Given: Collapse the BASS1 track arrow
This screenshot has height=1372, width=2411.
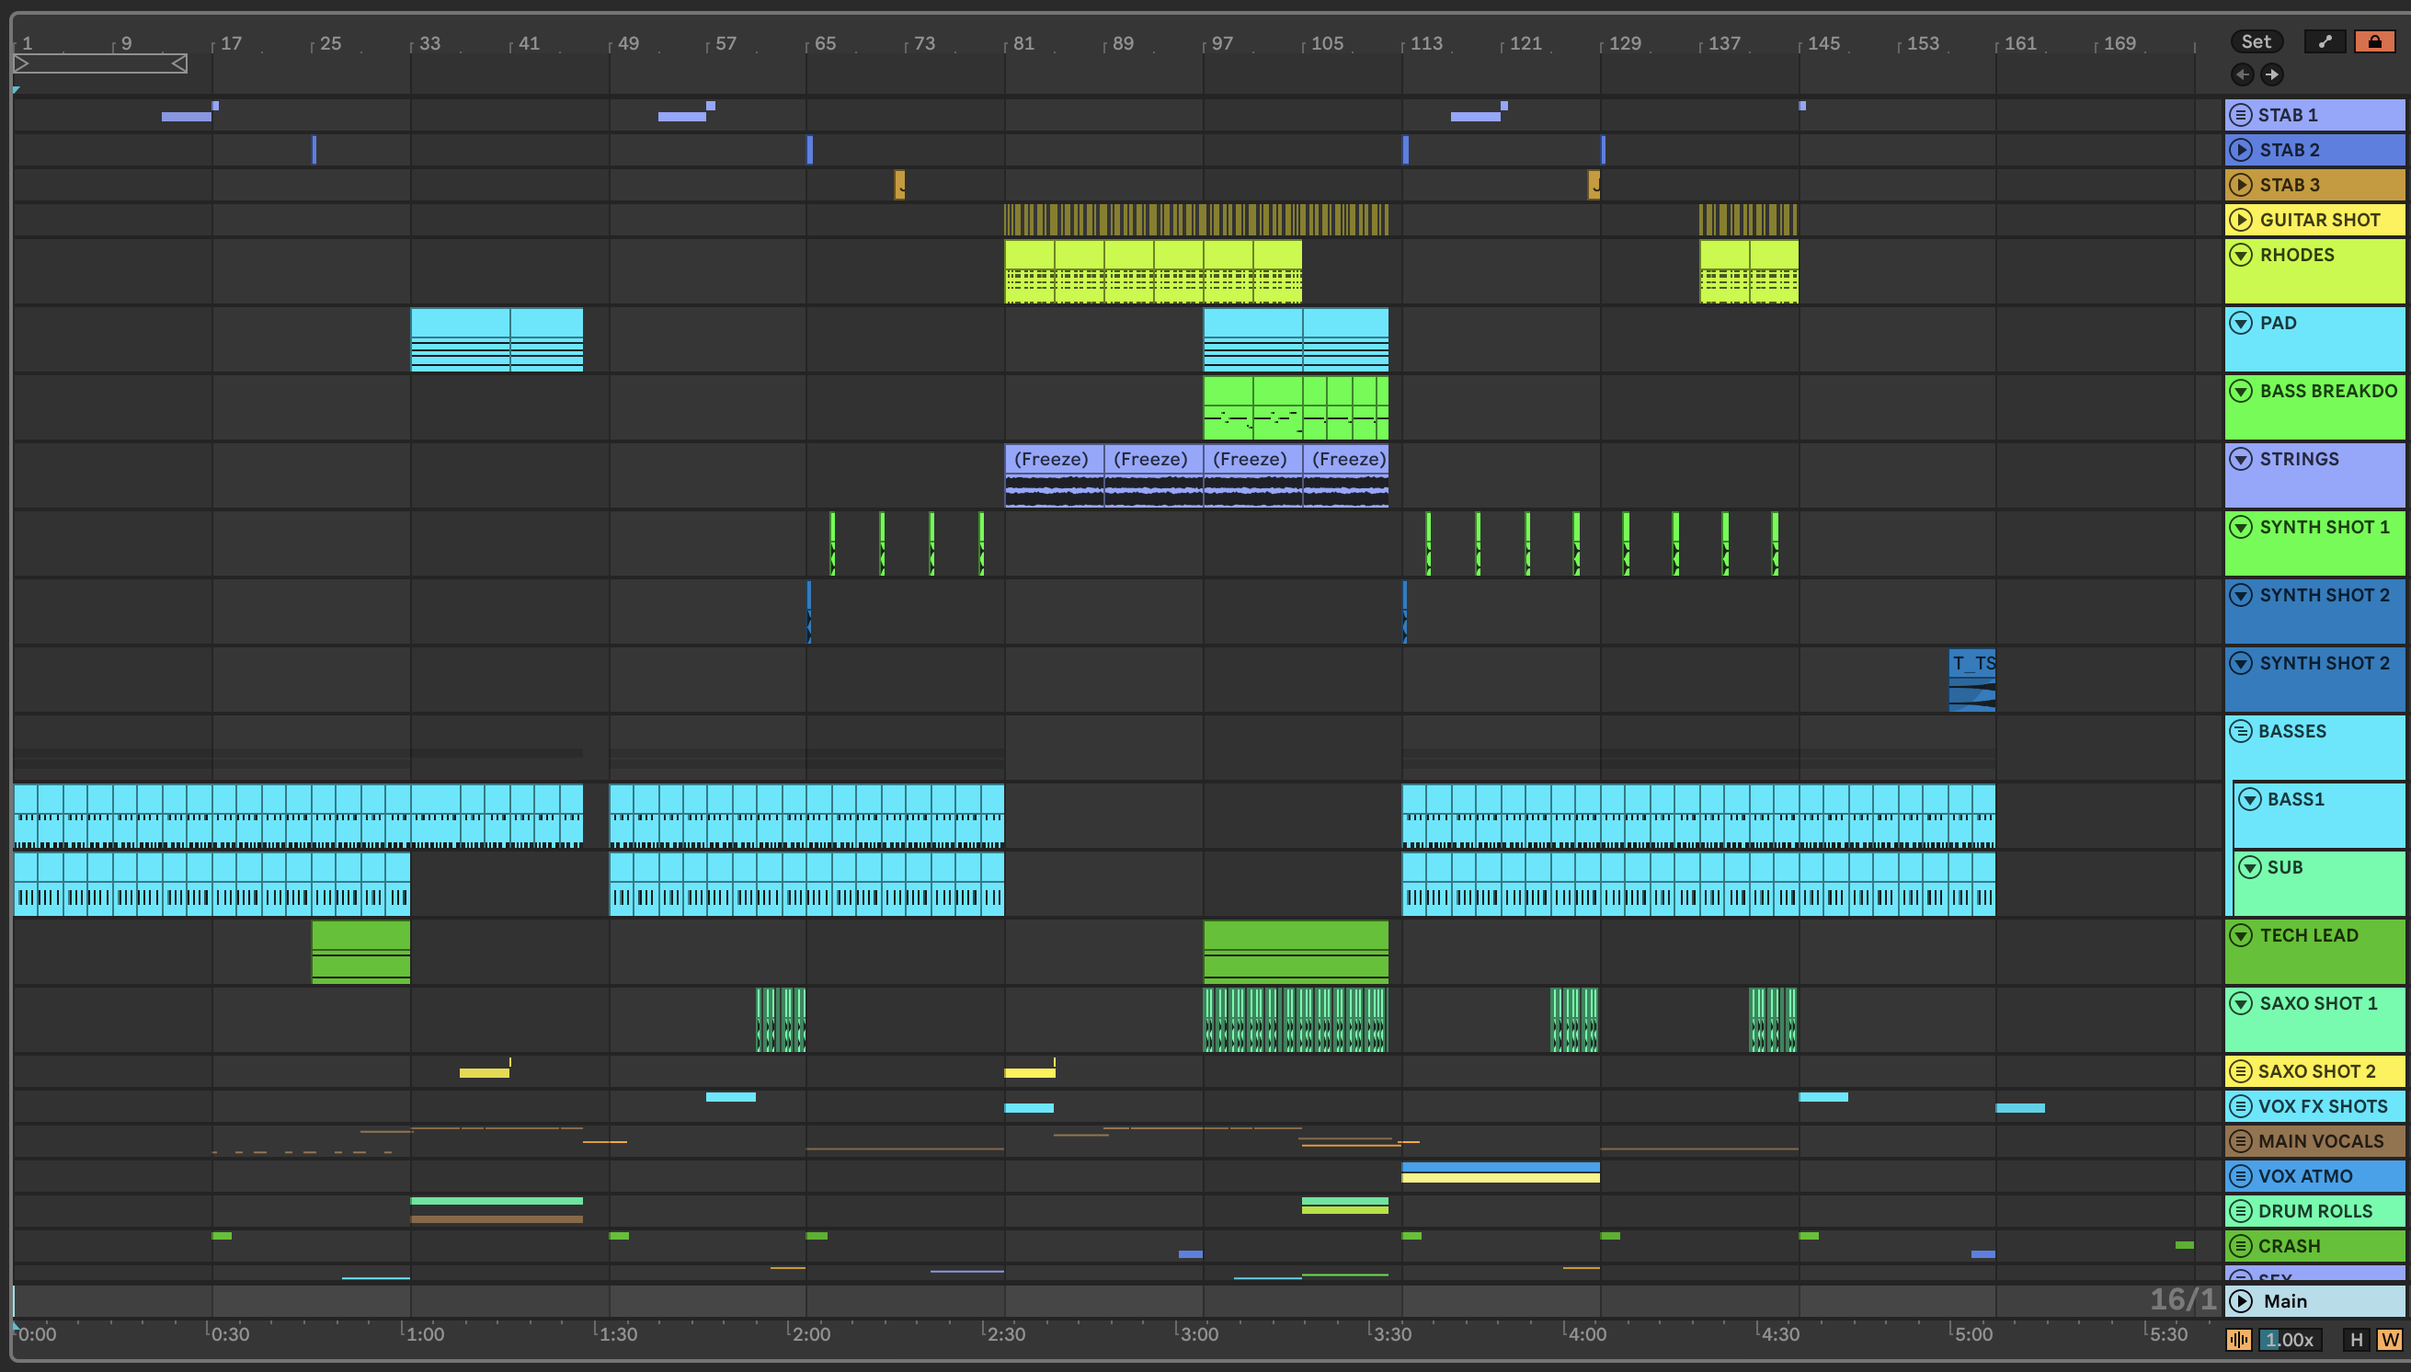Looking at the screenshot, I should tap(2250, 799).
